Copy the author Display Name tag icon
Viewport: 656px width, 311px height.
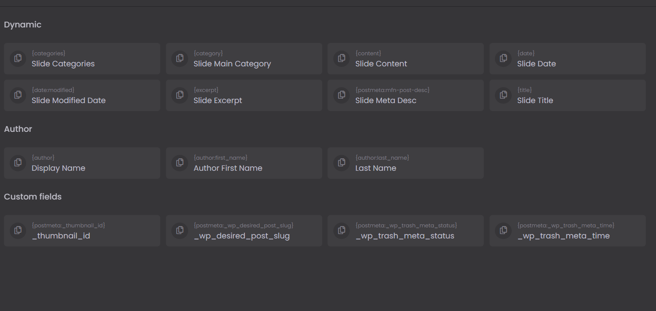pos(18,163)
